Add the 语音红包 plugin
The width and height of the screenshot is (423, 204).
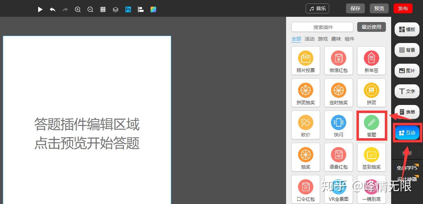339,157
